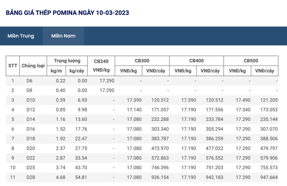Click the Trọng lượng header cell

[67, 61]
